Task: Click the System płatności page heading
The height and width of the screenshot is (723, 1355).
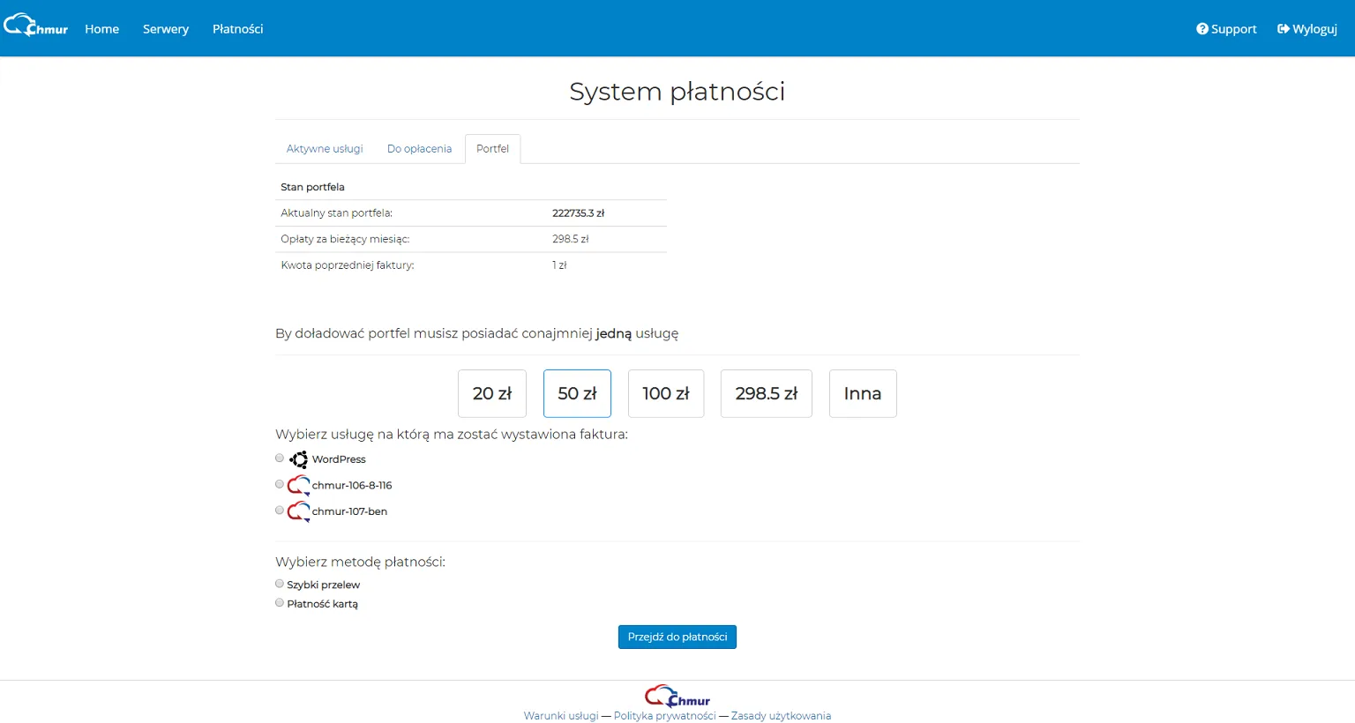Action: [677, 92]
